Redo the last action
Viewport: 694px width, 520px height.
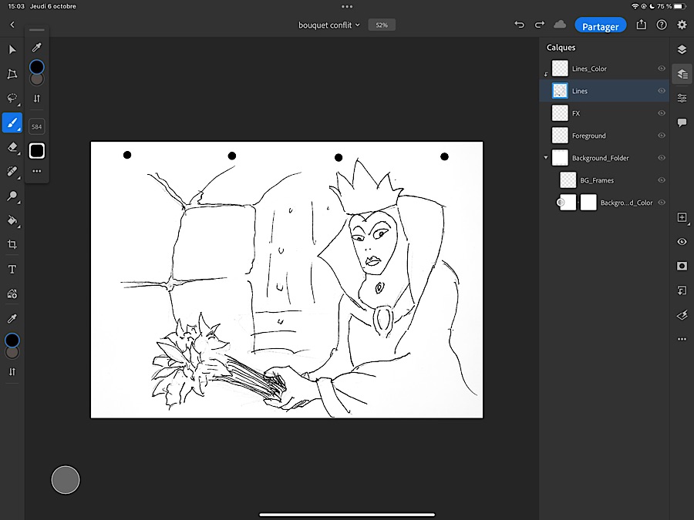tap(540, 25)
